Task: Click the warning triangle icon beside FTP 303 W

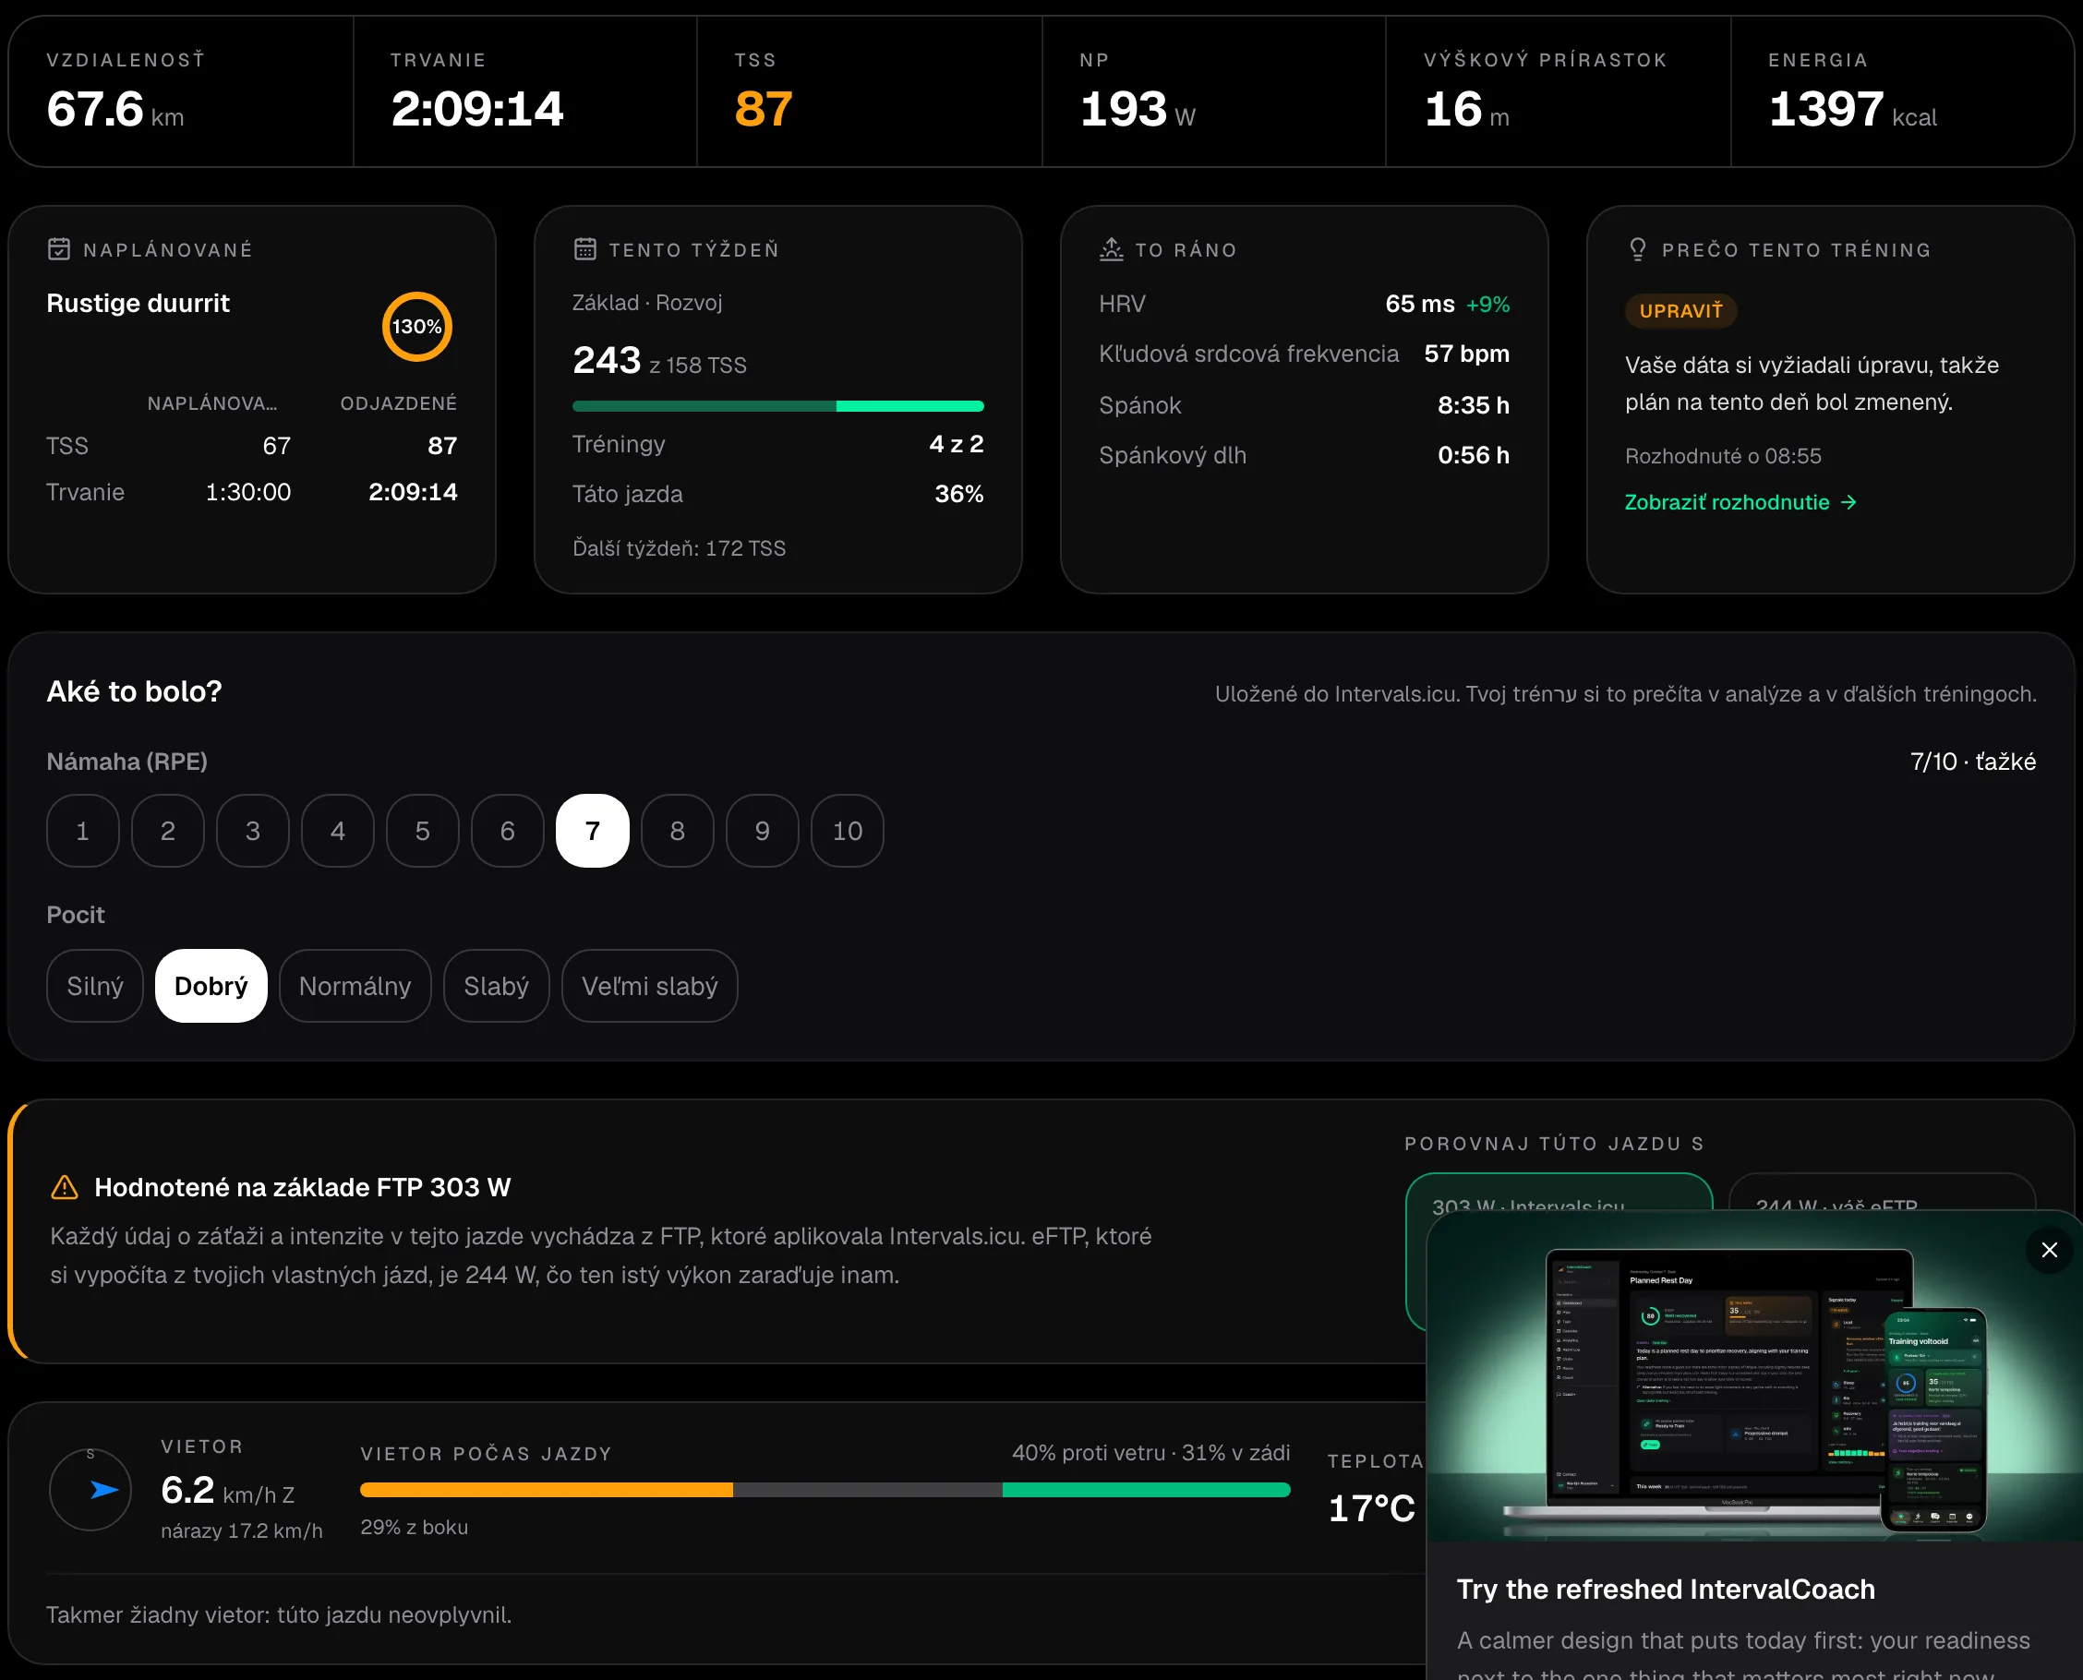Action: tap(64, 1187)
